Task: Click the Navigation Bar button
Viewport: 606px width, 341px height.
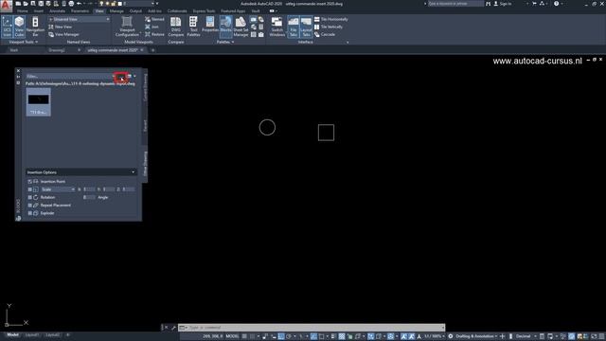Action: click(x=35, y=27)
